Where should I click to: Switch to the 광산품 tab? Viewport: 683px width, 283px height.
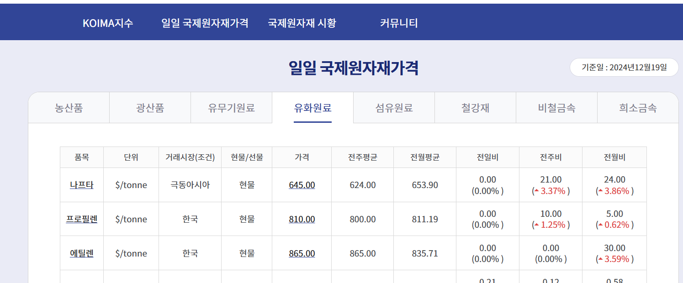(150, 108)
